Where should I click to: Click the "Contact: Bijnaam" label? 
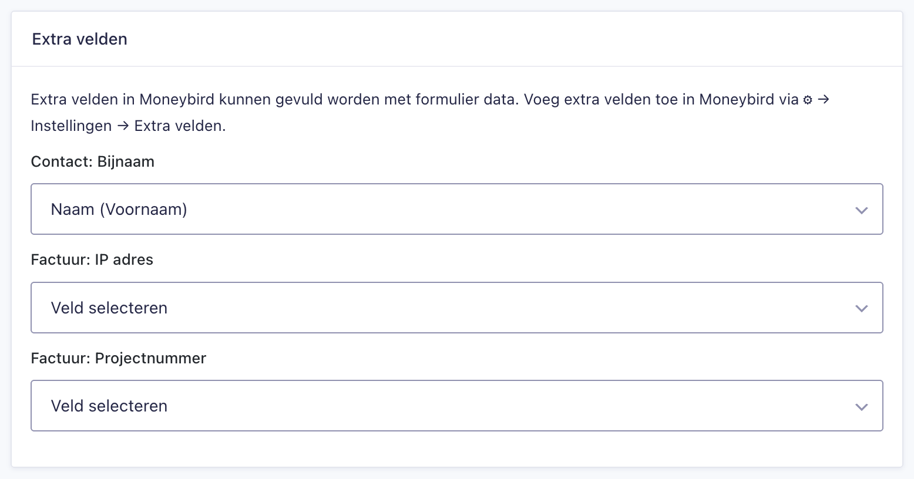(x=93, y=161)
